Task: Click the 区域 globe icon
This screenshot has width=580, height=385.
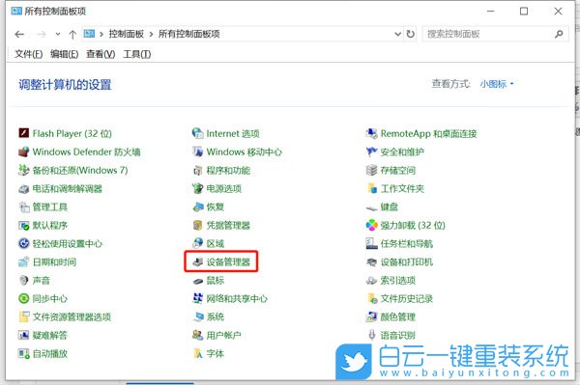Action: tap(198, 243)
